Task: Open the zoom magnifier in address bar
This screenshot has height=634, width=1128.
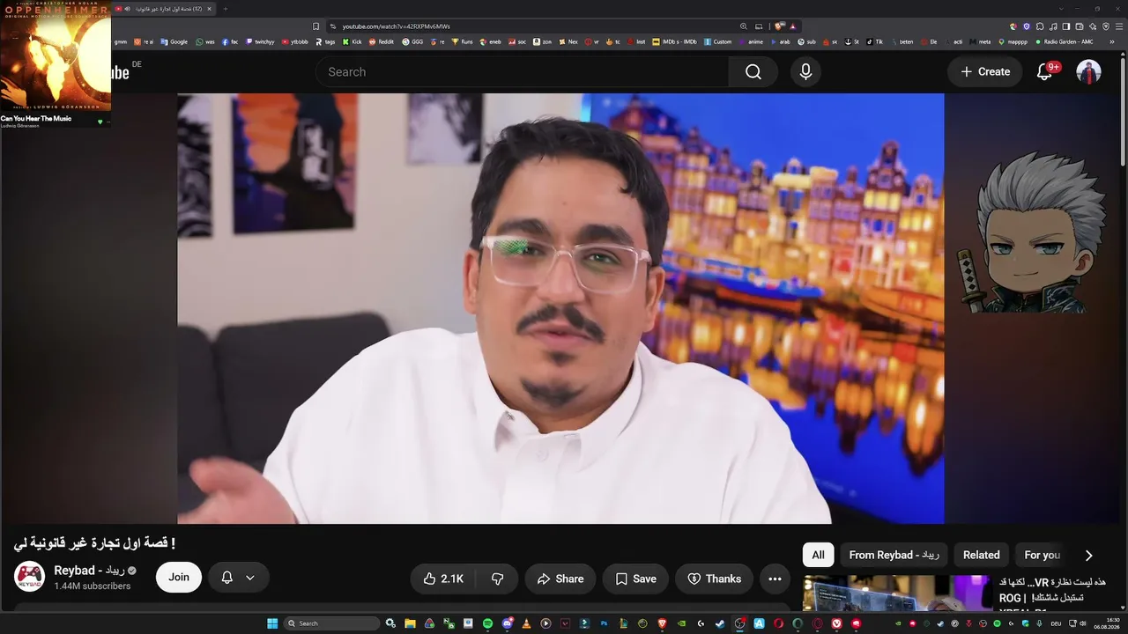Action: [744, 26]
